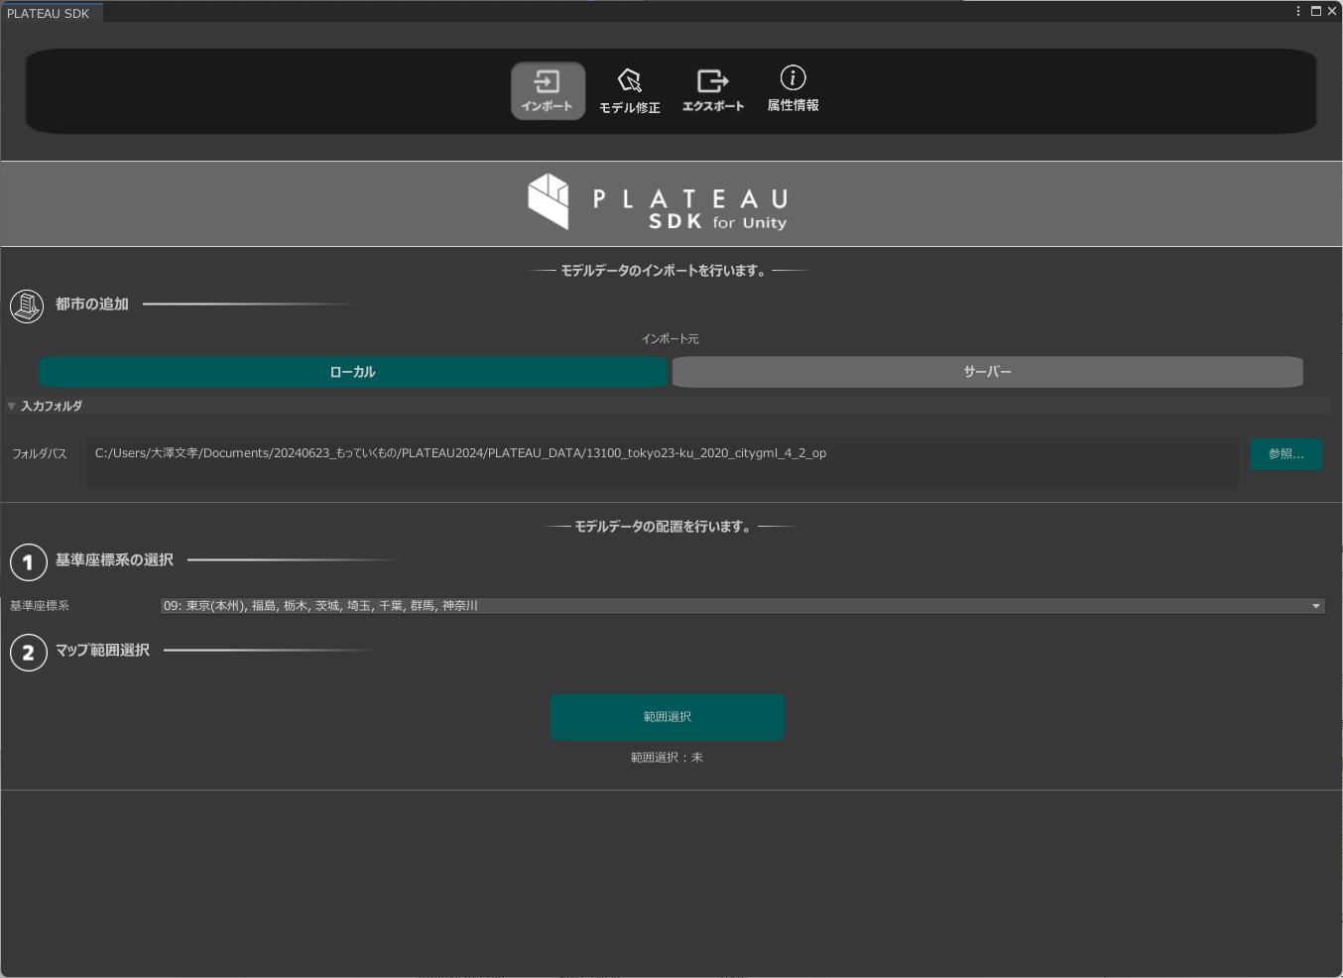Click the インポート元 label

671,339
